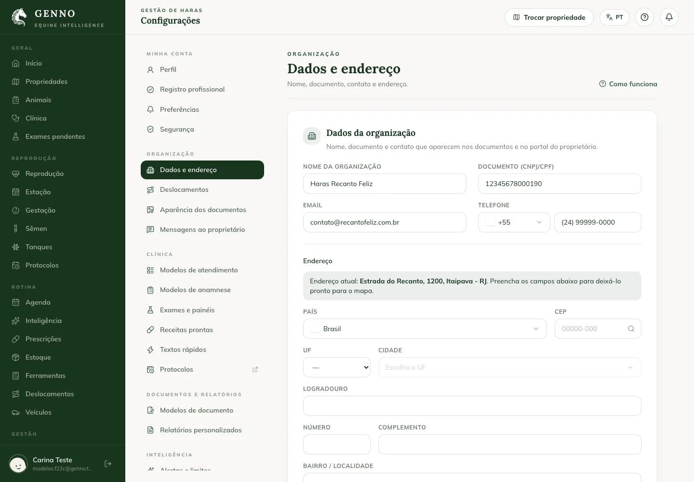Click the Início home icon
This screenshot has width=694, height=482.
[x=15, y=63]
